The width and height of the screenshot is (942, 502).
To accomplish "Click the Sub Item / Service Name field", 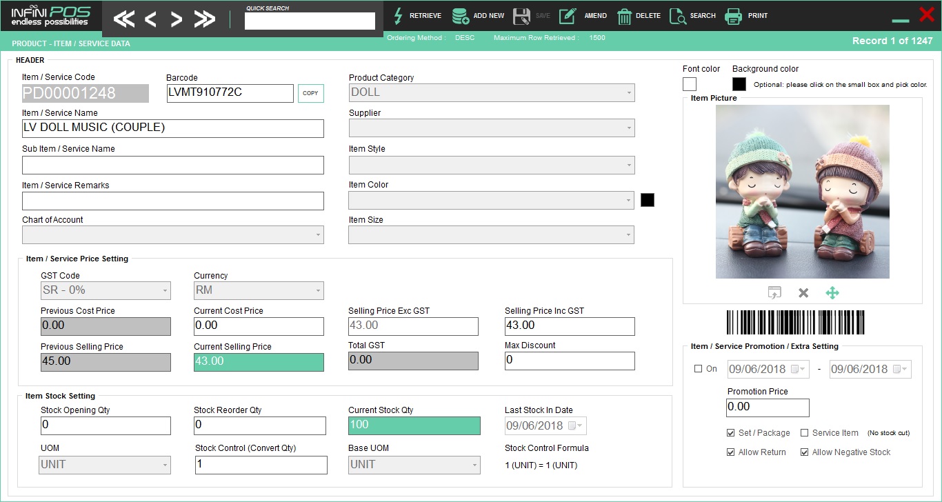I will point(173,165).
